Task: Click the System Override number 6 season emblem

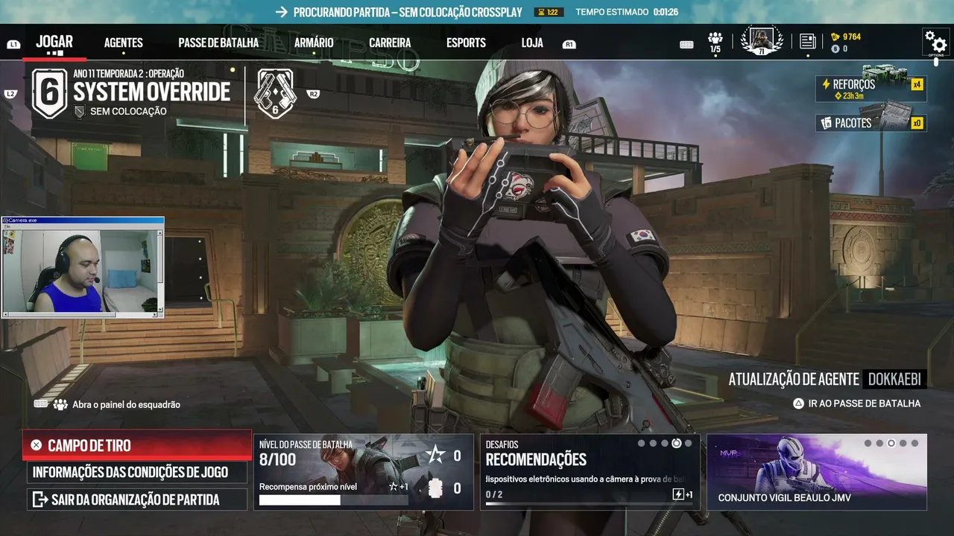Action: pyautogui.click(x=49, y=93)
